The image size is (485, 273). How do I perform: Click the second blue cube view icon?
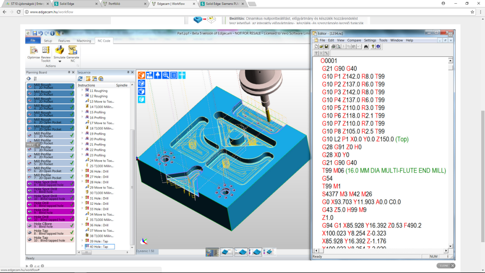coord(141,91)
